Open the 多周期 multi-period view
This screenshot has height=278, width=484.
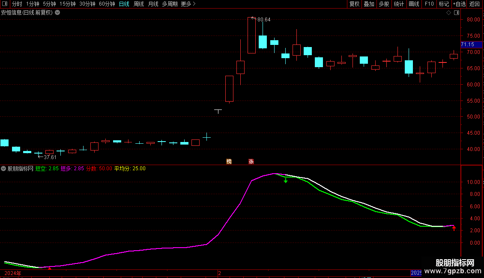click(x=170, y=4)
